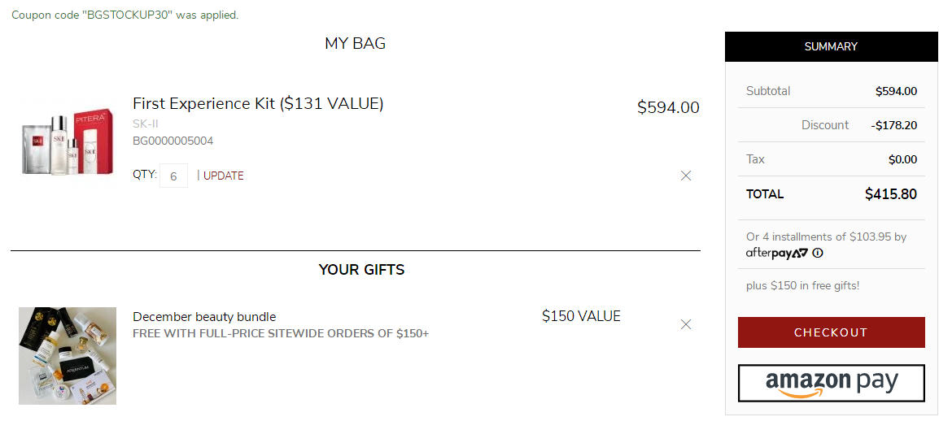
Task: Click the Discount -$178.20 amount
Action: click(x=894, y=125)
